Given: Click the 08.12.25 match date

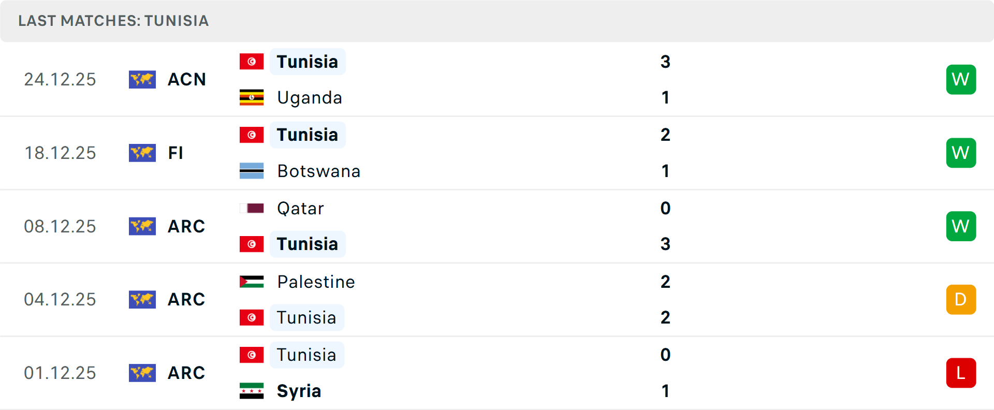Looking at the screenshot, I should (60, 226).
